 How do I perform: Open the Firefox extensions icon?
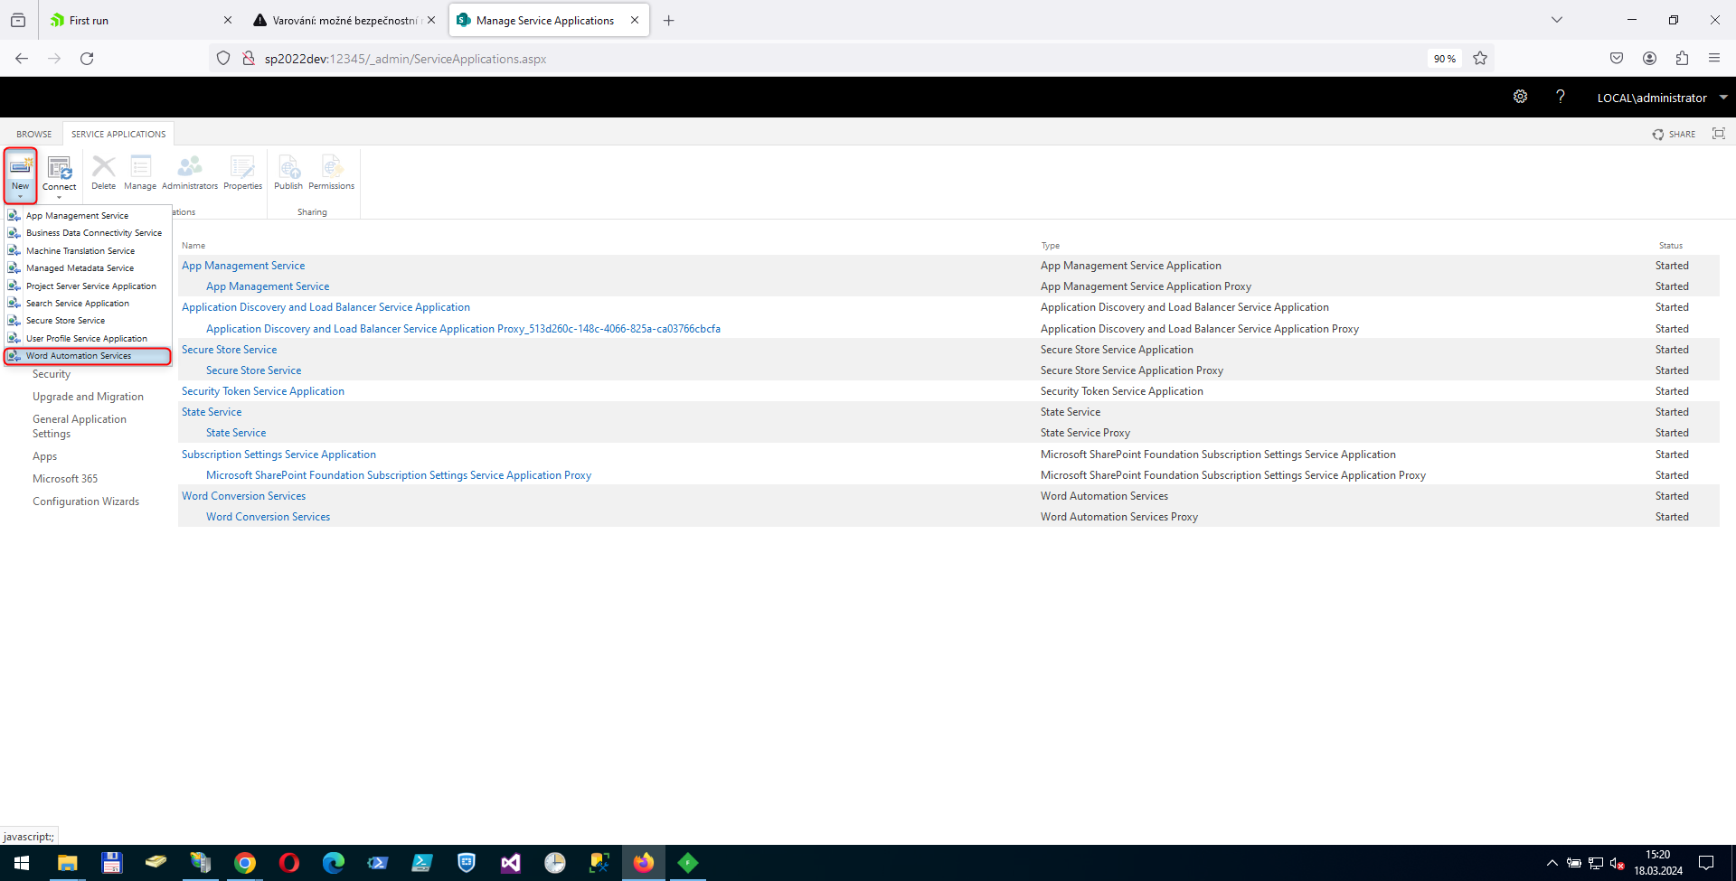coord(1682,59)
